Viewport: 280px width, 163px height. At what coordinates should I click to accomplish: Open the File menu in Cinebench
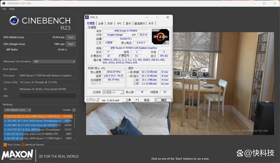click(x=4, y=9)
